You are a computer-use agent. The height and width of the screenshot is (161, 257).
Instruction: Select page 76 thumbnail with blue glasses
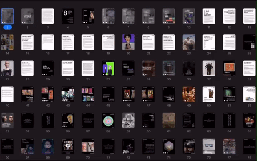[209, 147]
